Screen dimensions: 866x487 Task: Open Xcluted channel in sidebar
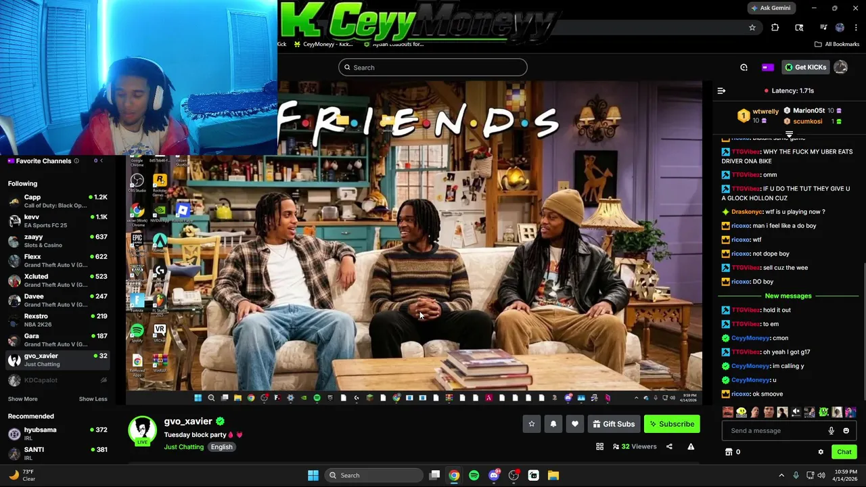click(58, 280)
